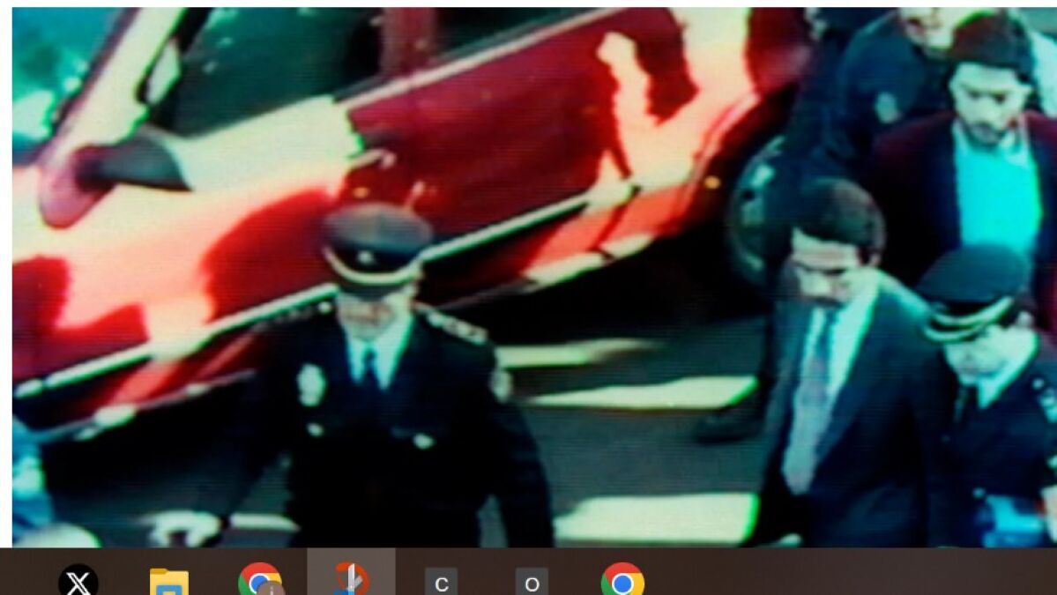Click the teal shirt of maroon-jacketed man
This screenshot has width=1057, height=595.
point(997,190)
